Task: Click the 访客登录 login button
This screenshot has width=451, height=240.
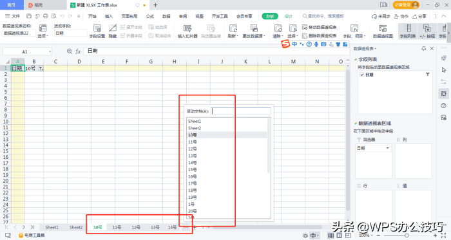Action: (406, 5)
